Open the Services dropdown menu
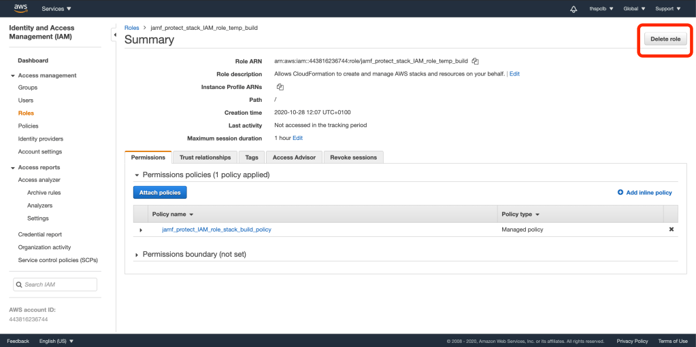 coord(56,9)
